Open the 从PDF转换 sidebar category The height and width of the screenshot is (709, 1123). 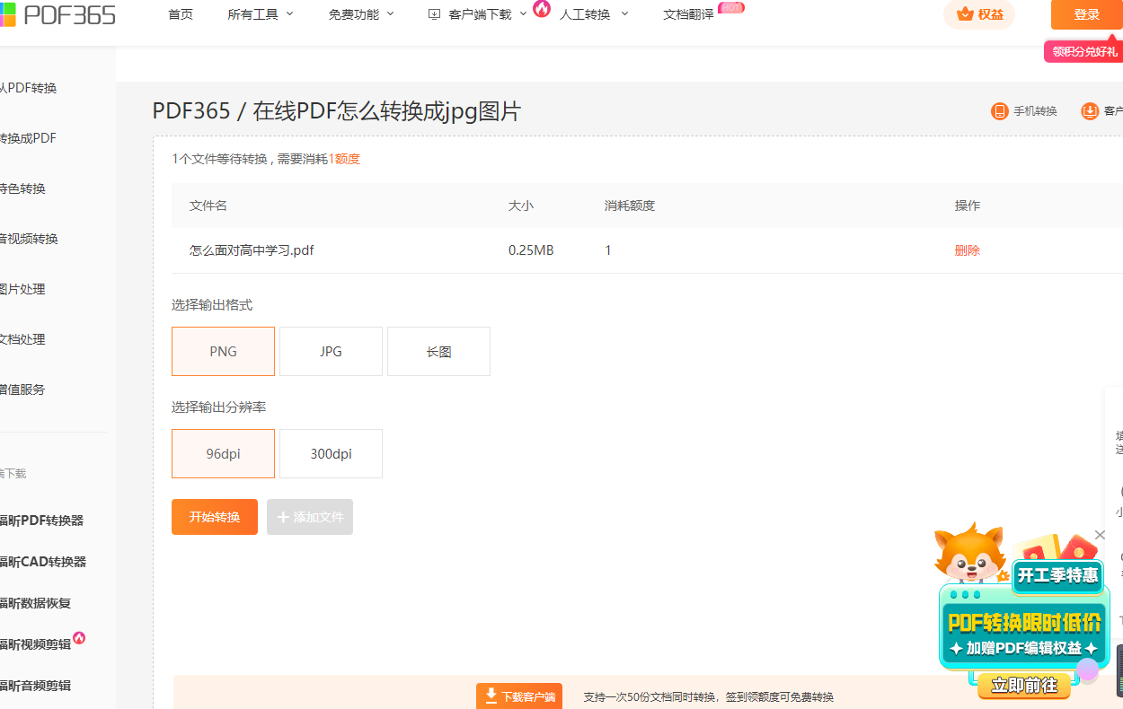[x=29, y=88]
